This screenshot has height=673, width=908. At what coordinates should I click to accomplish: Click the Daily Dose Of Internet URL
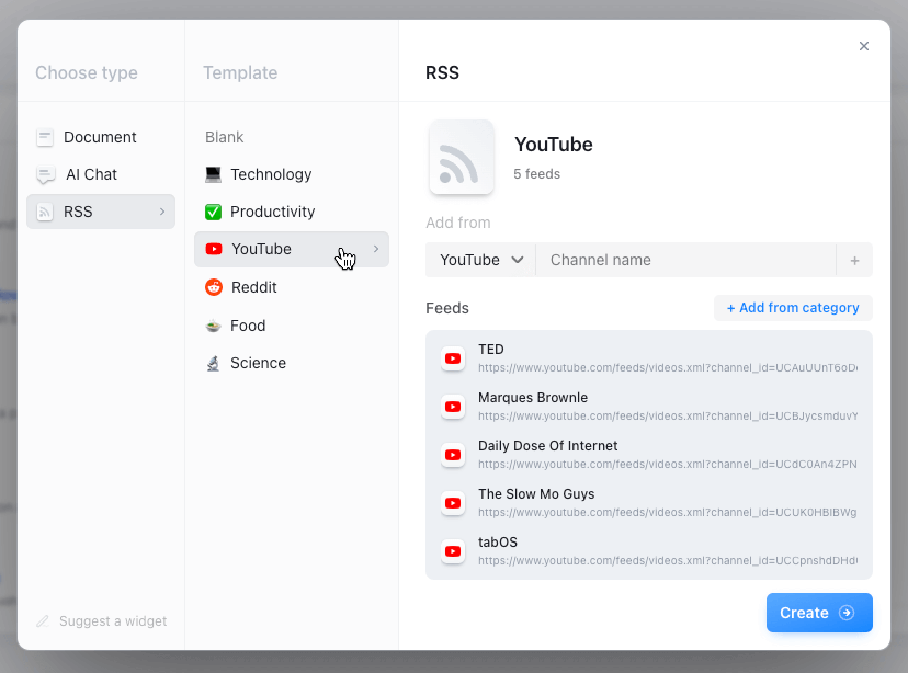click(x=668, y=464)
